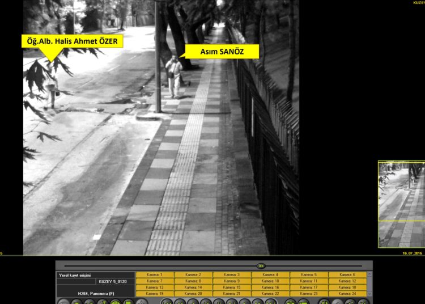
Task: Select Kamera 7 from the grid
Action: point(155,281)
